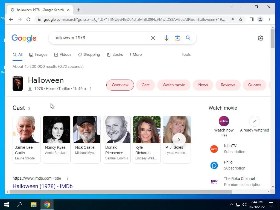The width and height of the screenshot is (280, 210).
Task: Share this page via the share icon
Action: pos(232,19)
